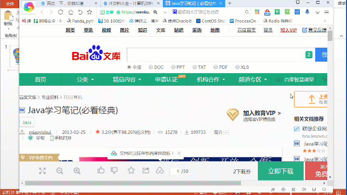Viewport: 347px width, 195px height.
Task: Open the CentOS Shell bookmark
Action: [211, 21]
